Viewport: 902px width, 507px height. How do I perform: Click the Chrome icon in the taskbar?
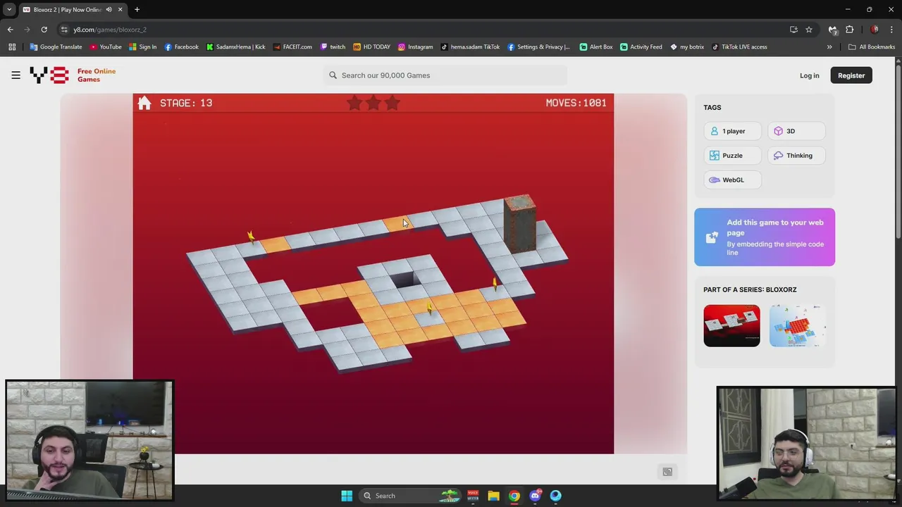(514, 496)
